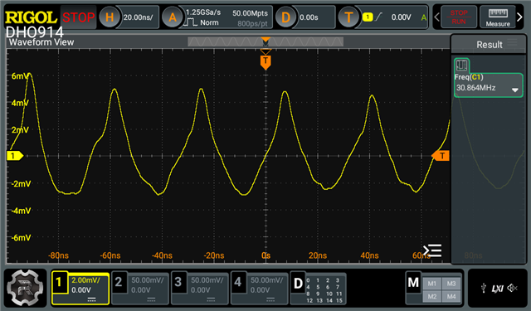Select the channel 1 ground level marker

click(15, 156)
